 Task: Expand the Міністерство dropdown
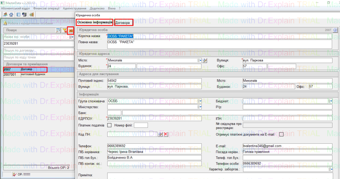pyautogui.click(x=199, y=107)
